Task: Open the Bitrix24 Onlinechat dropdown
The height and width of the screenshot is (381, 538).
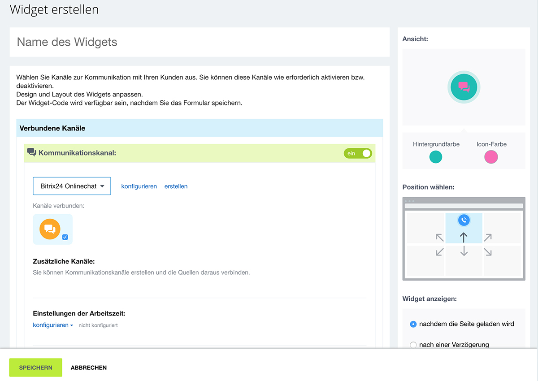Action: tap(72, 186)
